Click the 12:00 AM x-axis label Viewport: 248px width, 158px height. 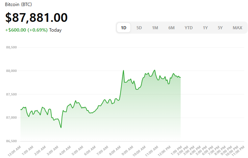point(15,151)
